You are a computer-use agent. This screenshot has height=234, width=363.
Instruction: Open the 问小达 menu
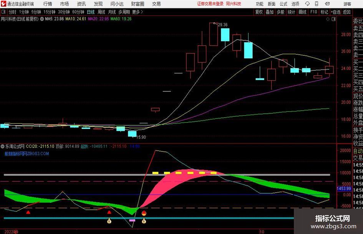click(x=117, y=4)
